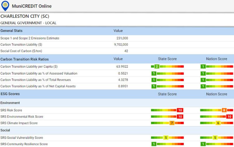Select the GENERAL GOVERNMENT - LOCAL subtitle
Viewport: 234px width, 147px height.
click(28, 23)
